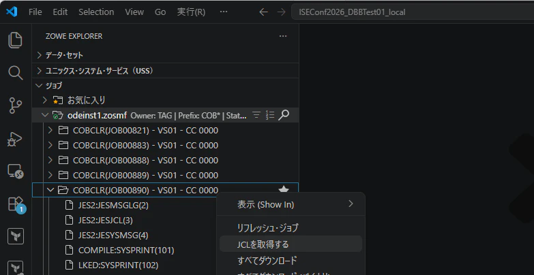
Task: Click the ZOWE EXPLORER panel title
Action: (74, 36)
